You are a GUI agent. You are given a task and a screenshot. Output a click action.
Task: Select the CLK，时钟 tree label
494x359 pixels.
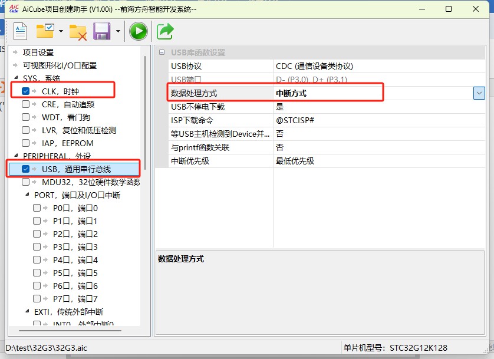coord(60,91)
